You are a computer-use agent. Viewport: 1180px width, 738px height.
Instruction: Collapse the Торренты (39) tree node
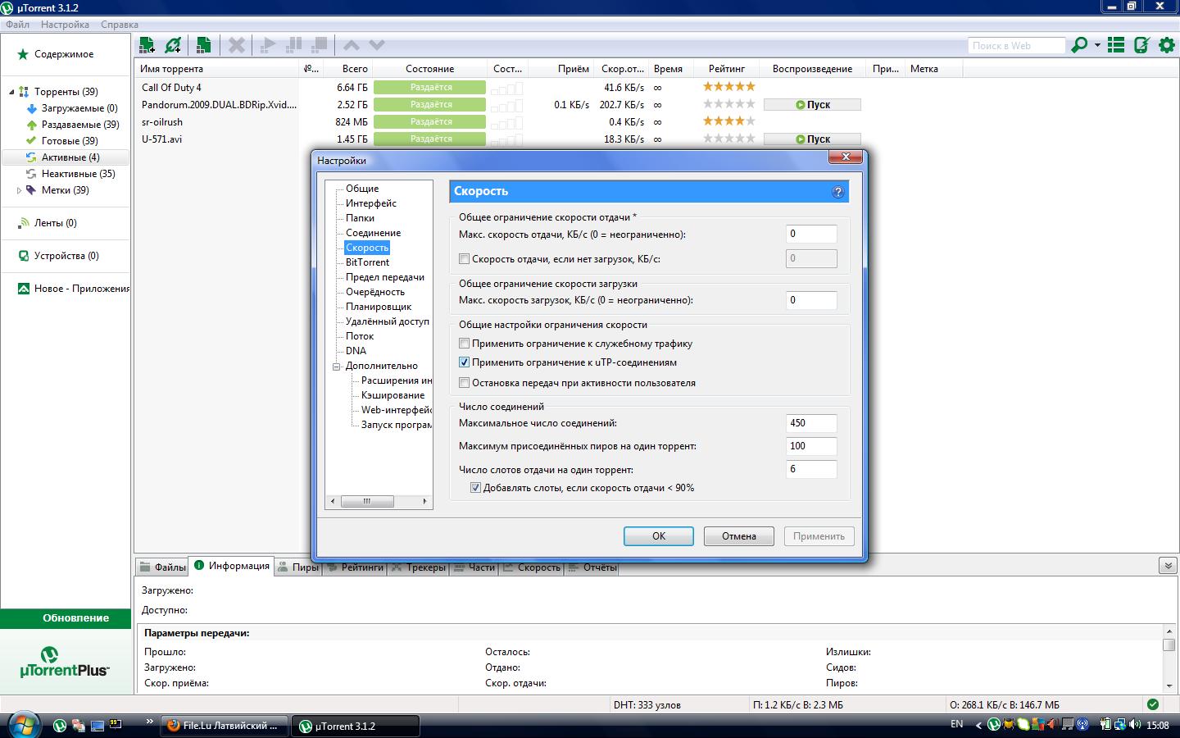coord(11,92)
